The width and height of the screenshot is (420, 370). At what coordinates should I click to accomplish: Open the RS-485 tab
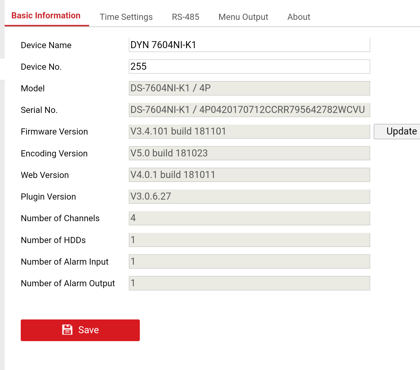pyautogui.click(x=185, y=17)
